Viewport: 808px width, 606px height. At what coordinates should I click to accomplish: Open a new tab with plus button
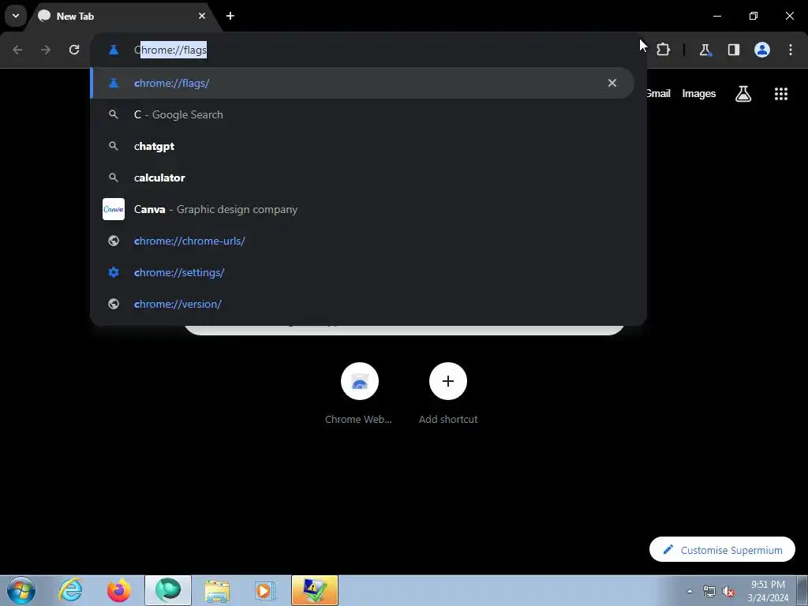coord(230,16)
